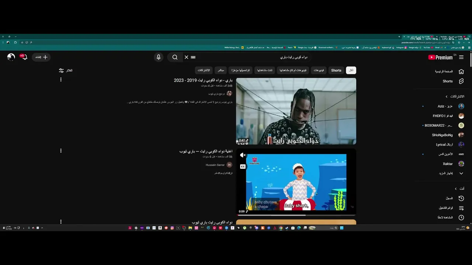The height and width of the screenshot is (265, 472).
Task: Select the Unwatched (لم تتم مشاهدتها) chip
Action: (293, 70)
